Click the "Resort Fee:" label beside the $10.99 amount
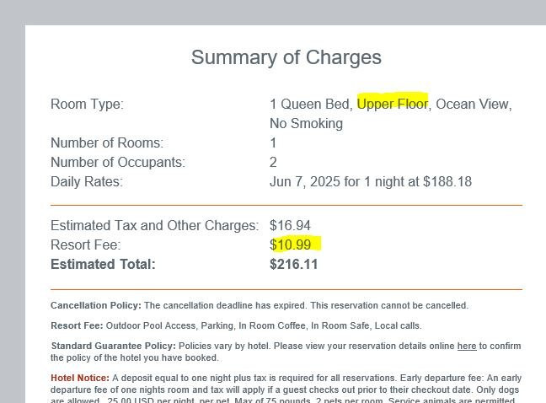 (85, 244)
